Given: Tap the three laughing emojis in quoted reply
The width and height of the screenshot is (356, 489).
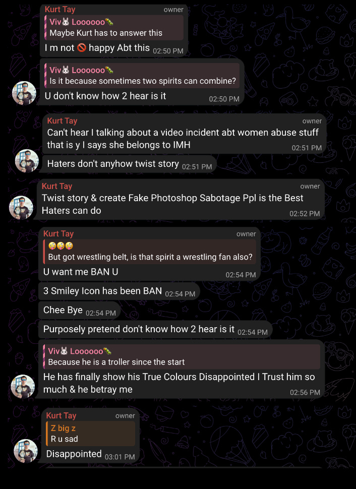Looking at the screenshot, I should point(61,246).
